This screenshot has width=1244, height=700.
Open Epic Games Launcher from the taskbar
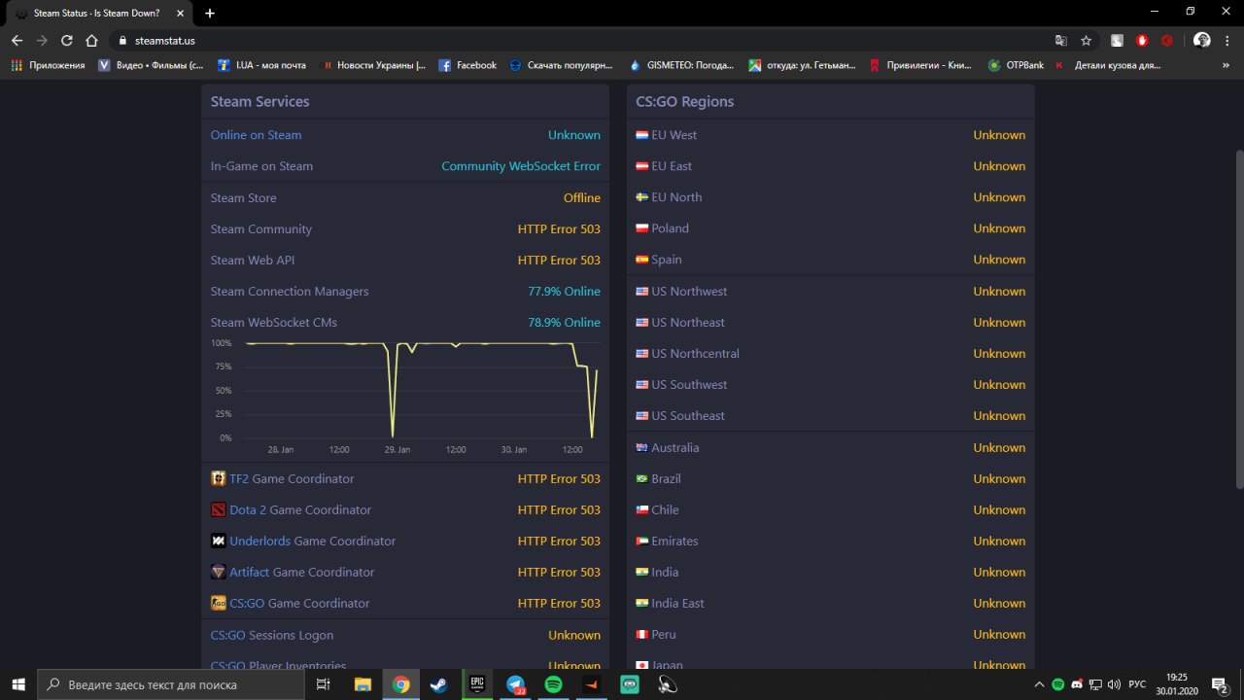click(x=477, y=684)
